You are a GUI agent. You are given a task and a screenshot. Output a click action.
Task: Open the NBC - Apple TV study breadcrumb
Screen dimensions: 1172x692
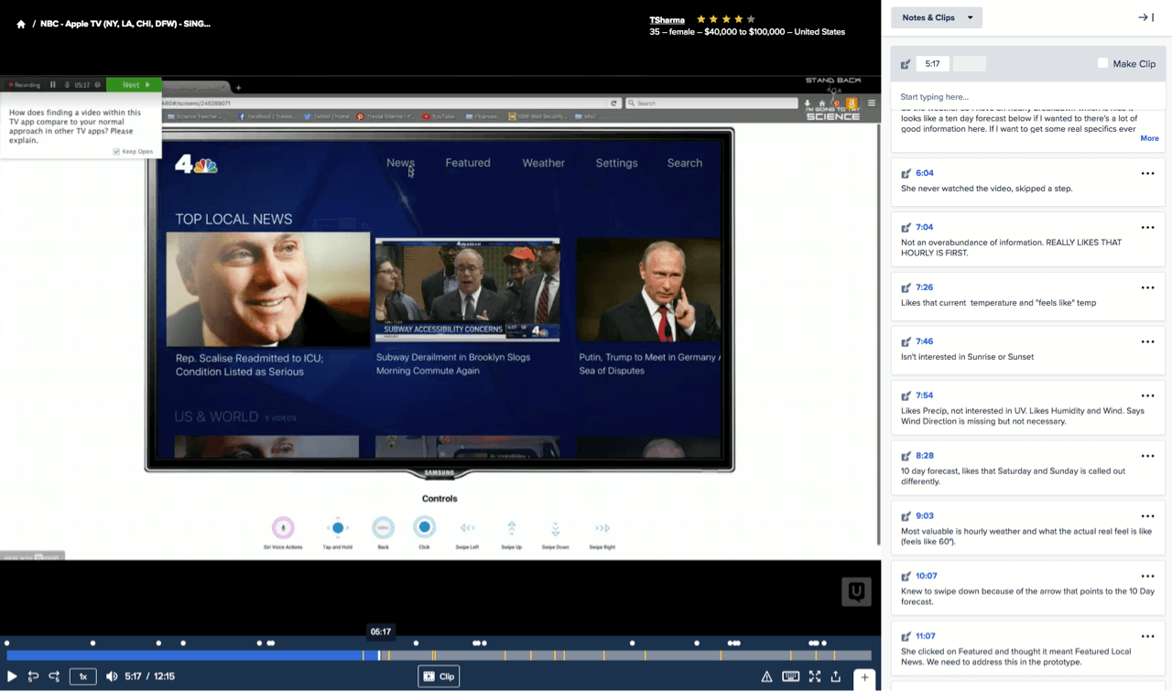(x=125, y=24)
